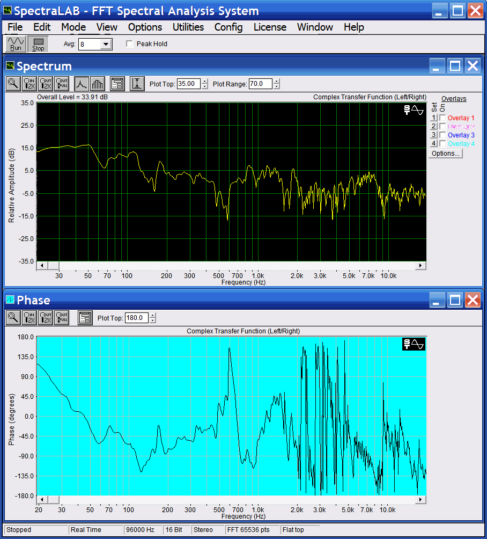Click the Spectrum vertical auto-range icon

(x=137, y=84)
